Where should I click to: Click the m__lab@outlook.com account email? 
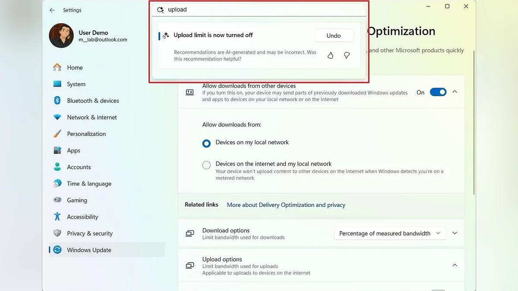[x=103, y=40]
